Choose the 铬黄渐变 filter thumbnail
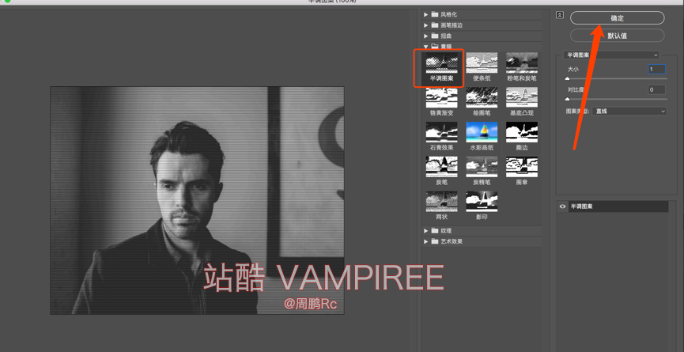This screenshot has height=352, width=684. click(x=441, y=98)
